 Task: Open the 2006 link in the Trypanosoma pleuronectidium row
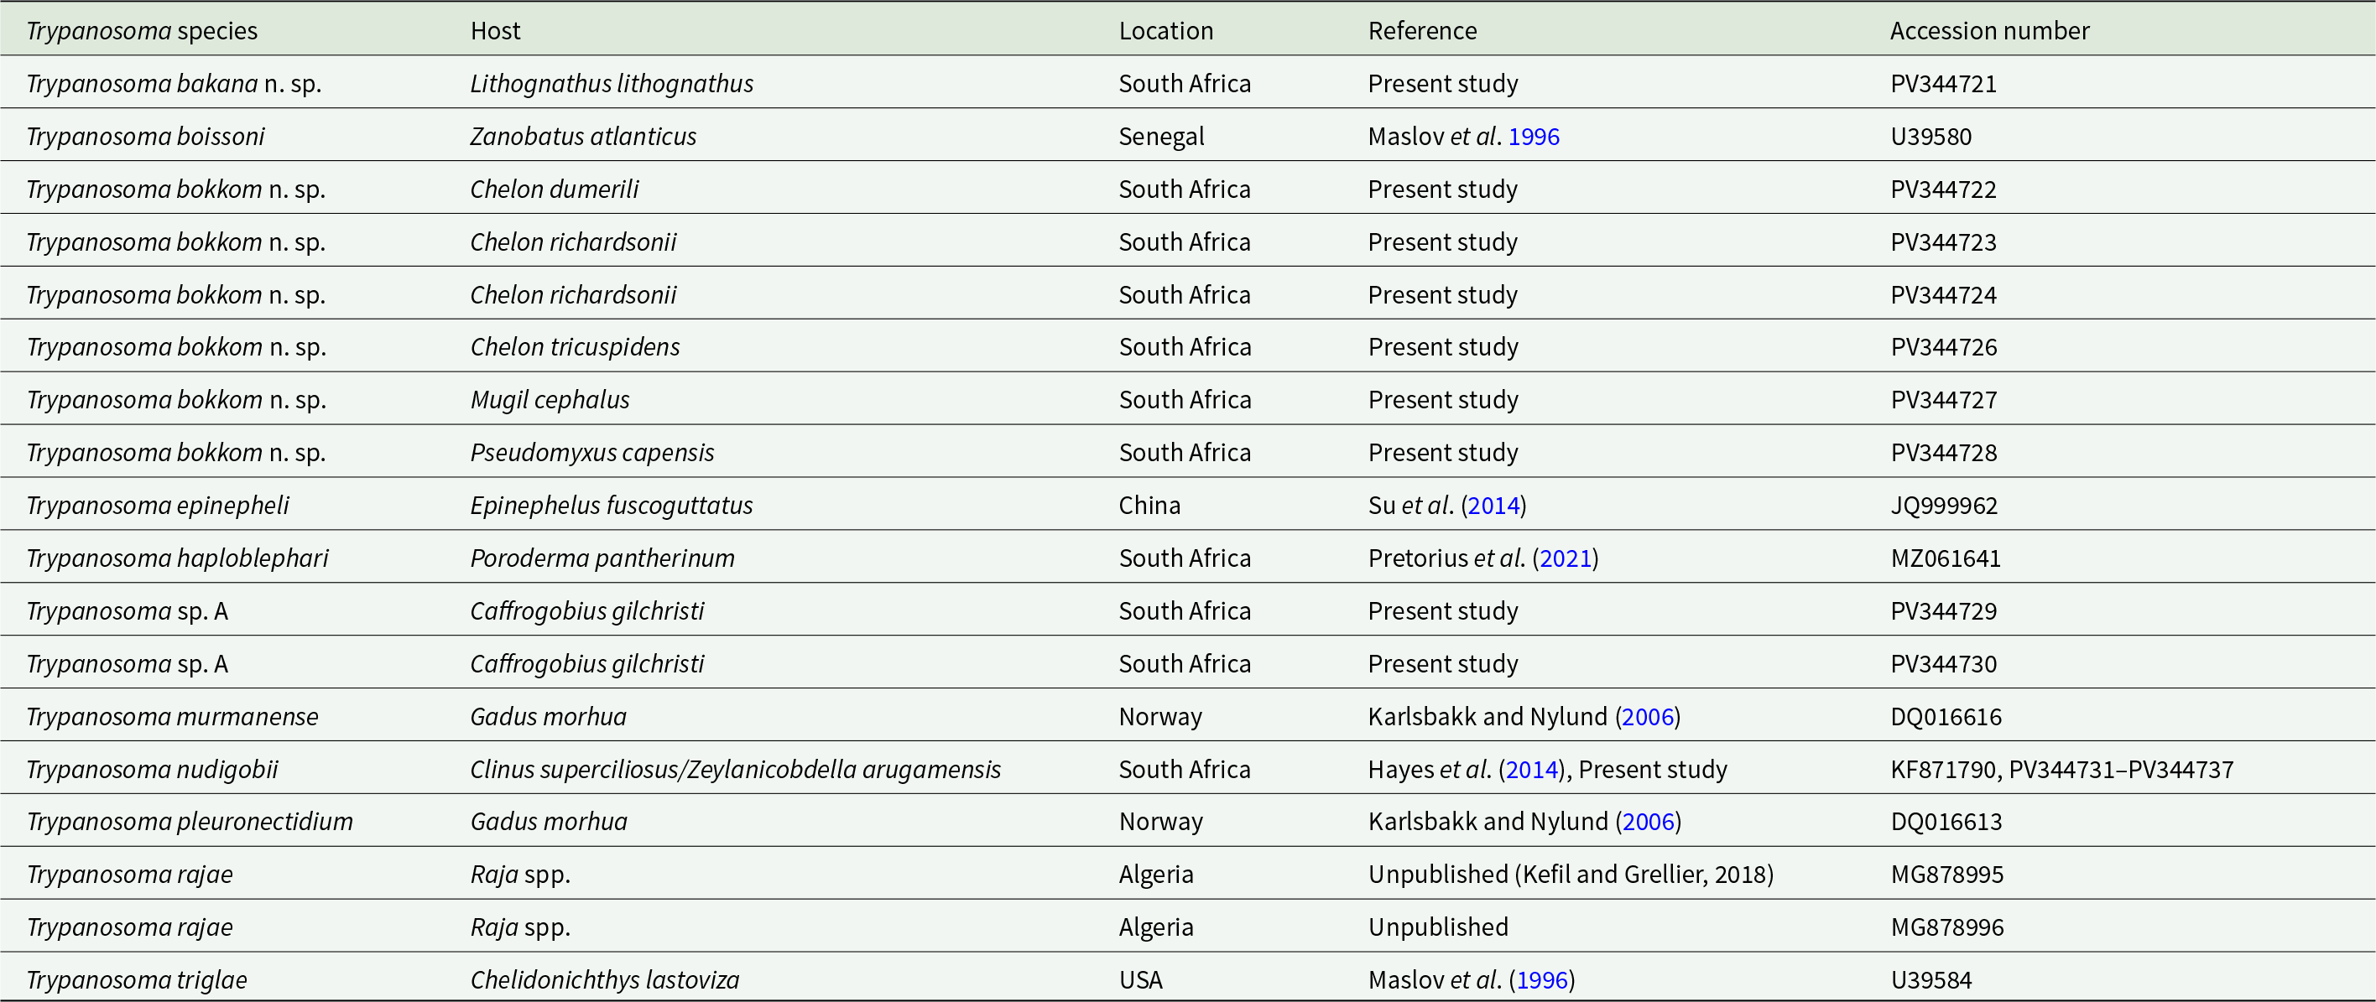point(1649,822)
